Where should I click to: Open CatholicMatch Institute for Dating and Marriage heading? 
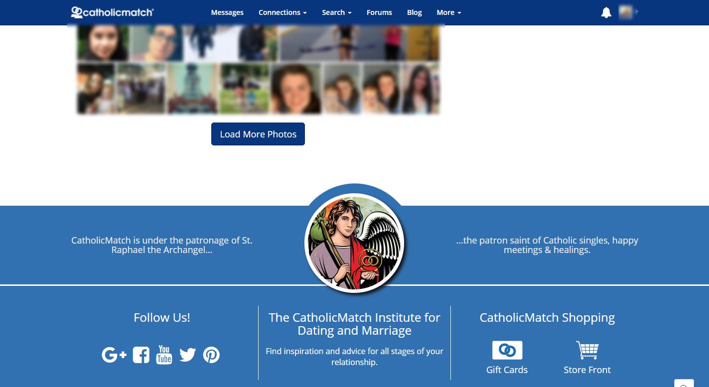point(354,324)
